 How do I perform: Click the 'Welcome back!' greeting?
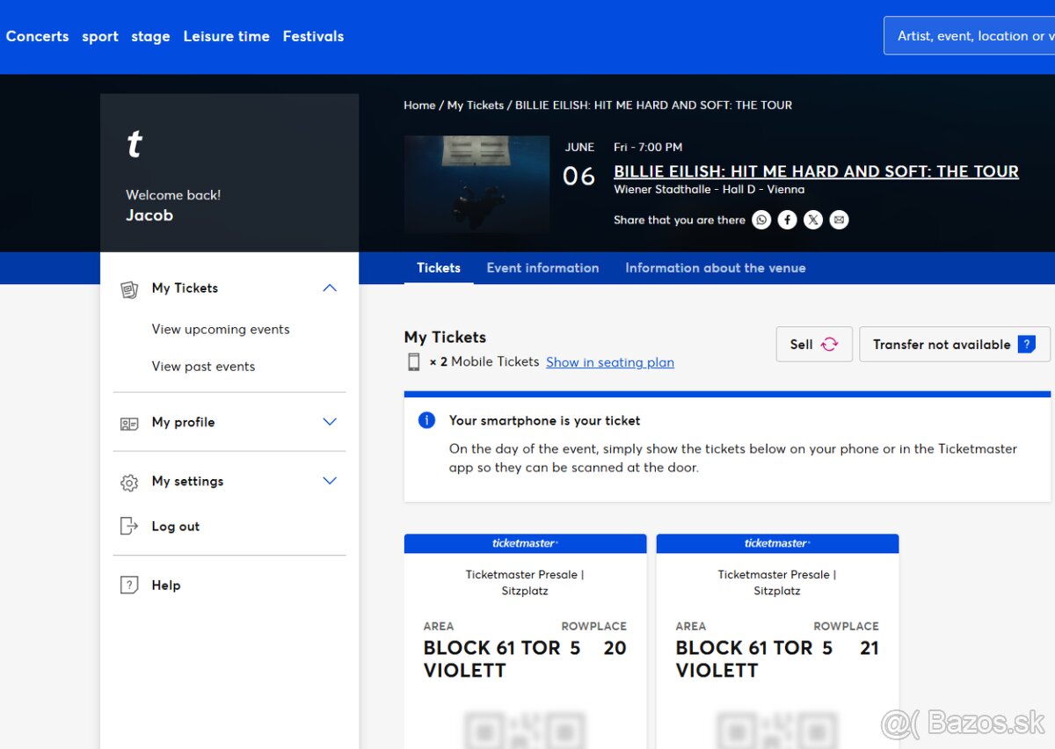pyautogui.click(x=173, y=195)
